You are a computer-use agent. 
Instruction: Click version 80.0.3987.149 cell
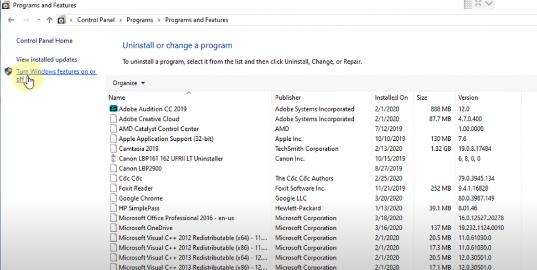(477, 198)
